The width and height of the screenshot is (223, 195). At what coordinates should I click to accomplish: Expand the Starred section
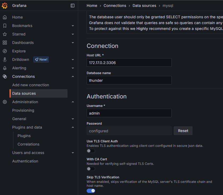(73, 34)
